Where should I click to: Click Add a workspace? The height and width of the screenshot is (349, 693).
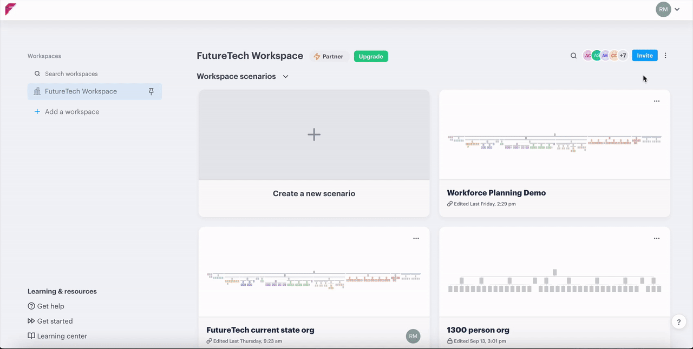pyautogui.click(x=71, y=112)
